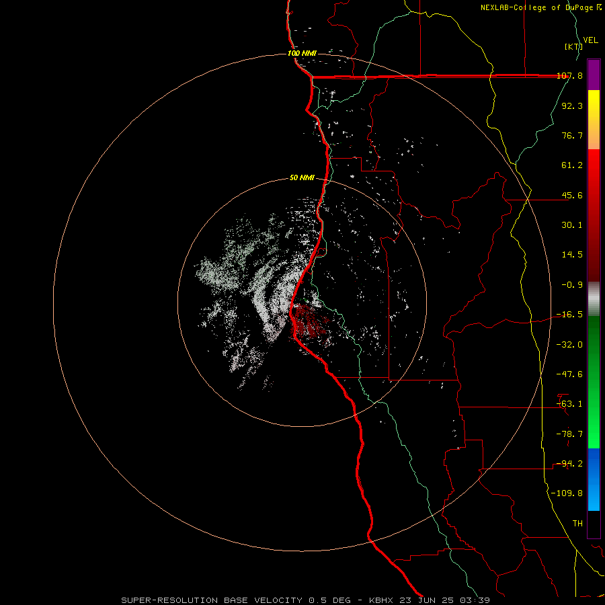Click the -16.5 value on the velocity scale
The width and height of the screenshot is (605, 605).
click(569, 315)
